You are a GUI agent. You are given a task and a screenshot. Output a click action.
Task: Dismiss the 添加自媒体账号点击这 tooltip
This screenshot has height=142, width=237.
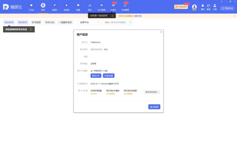coord(31,29)
